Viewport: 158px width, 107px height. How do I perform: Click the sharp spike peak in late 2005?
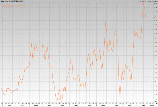pyautogui.click(x=106, y=23)
